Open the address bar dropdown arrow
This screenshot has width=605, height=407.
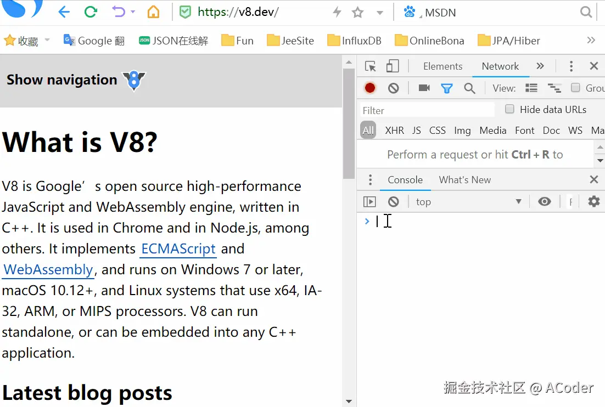click(x=380, y=13)
